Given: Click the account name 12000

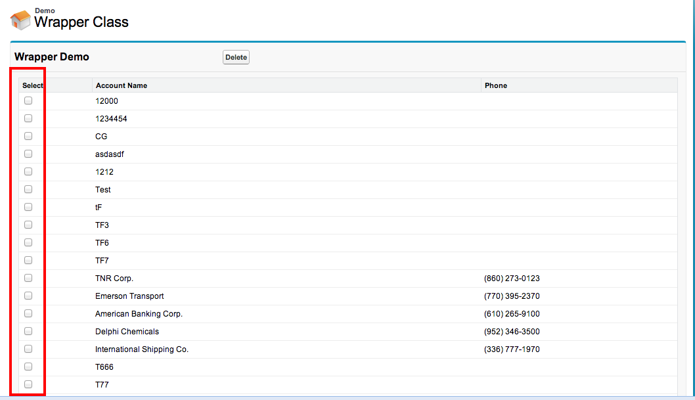Looking at the screenshot, I should [106, 101].
